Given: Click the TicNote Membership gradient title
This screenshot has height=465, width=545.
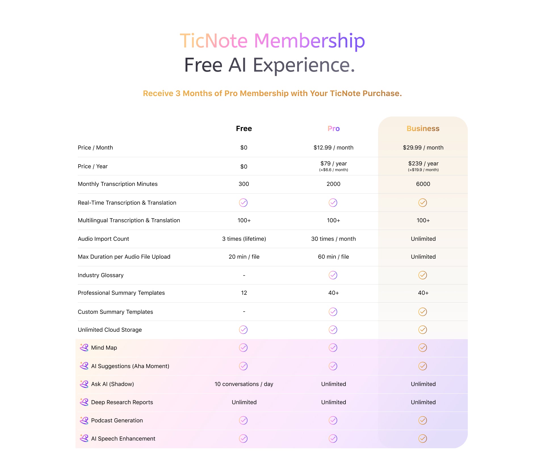Looking at the screenshot, I should click(x=272, y=41).
